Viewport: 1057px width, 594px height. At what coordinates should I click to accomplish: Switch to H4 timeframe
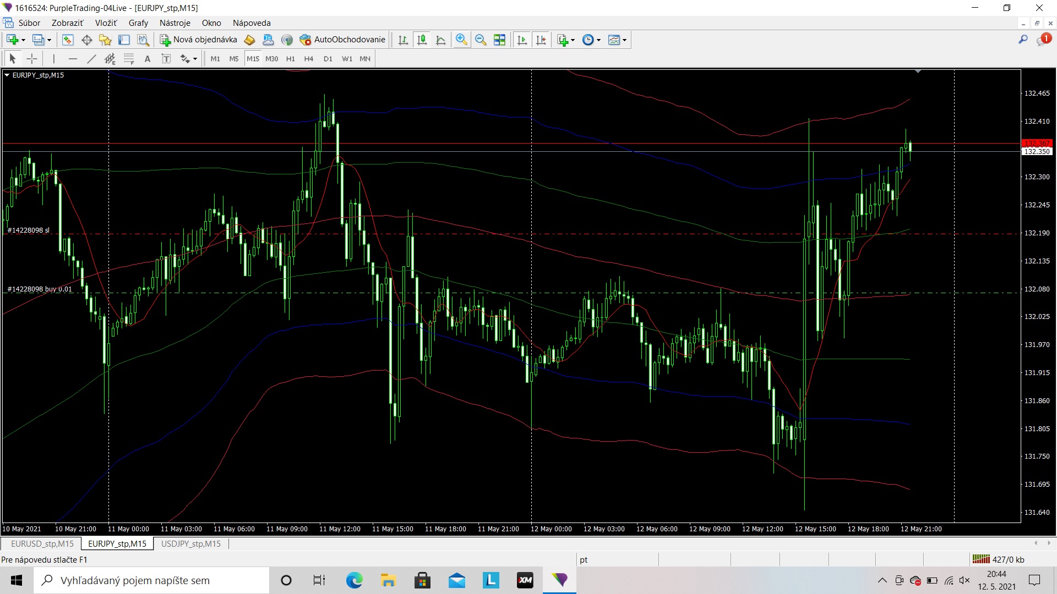[x=309, y=58]
